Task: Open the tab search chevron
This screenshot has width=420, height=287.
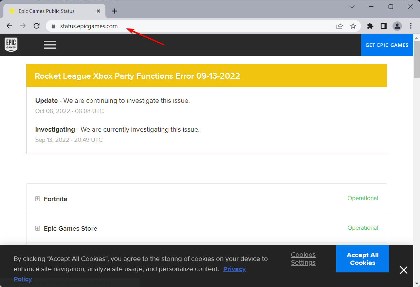Action: [x=352, y=7]
